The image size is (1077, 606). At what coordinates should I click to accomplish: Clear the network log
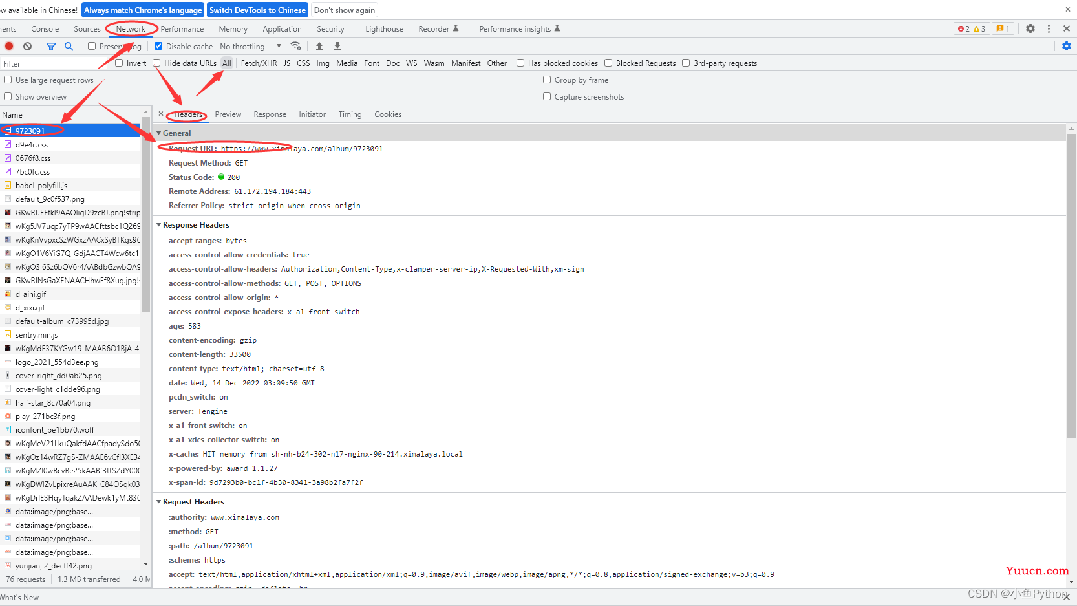(x=27, y=46)
